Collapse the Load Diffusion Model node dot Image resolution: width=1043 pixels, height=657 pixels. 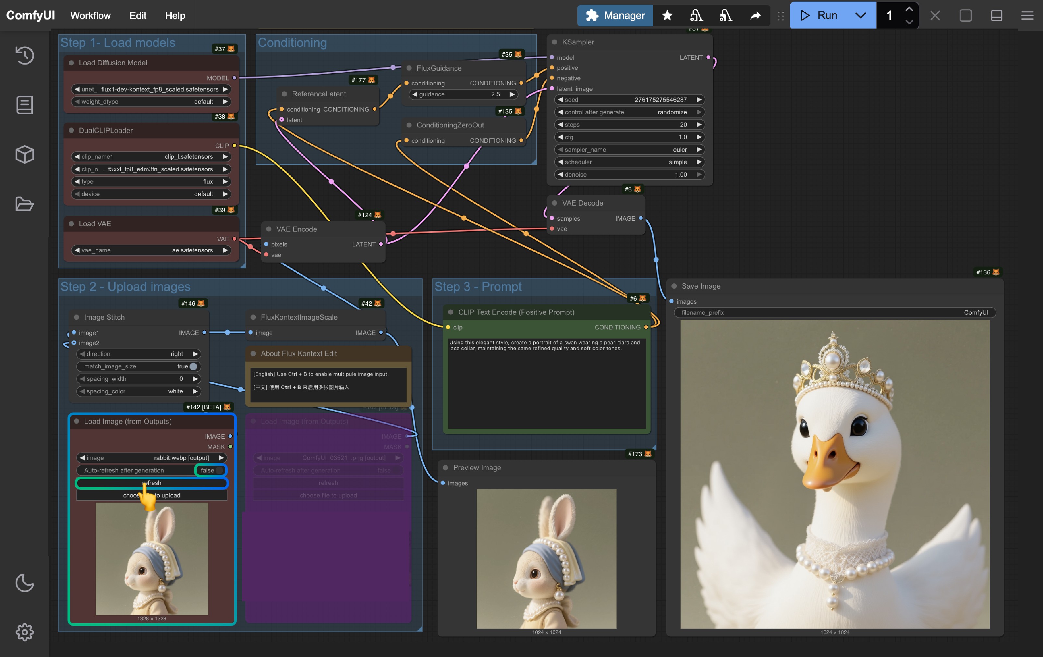pyautogui.click(x=71, y=63)
